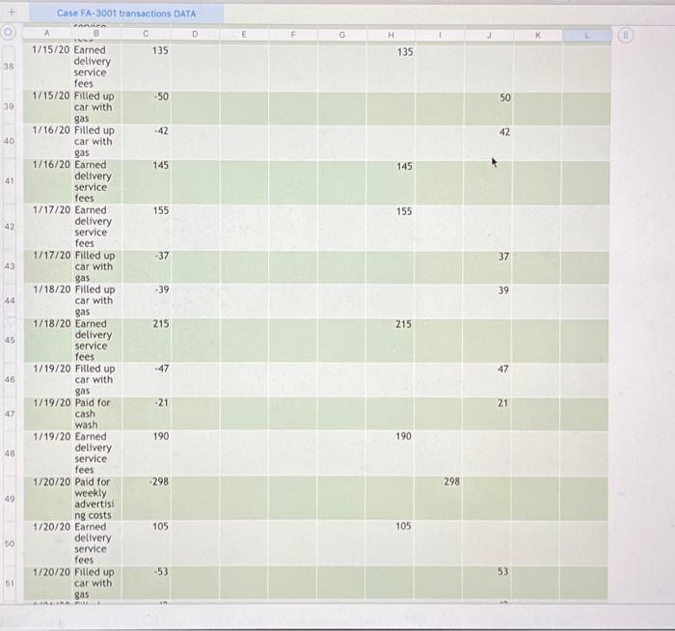Select row 51 header
The height and width of the screenshot is (631, 675).
[10, 583]
